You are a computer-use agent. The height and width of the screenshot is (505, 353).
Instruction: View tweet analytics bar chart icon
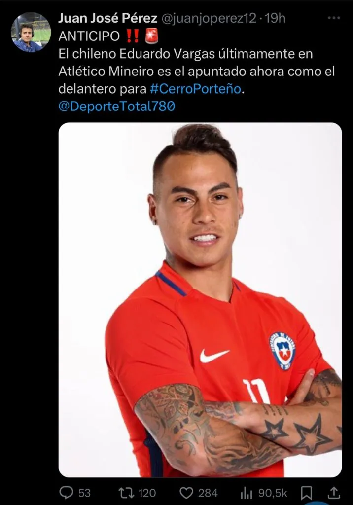pos(247,493)
